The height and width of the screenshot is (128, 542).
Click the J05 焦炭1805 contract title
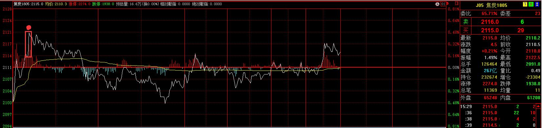coord(492,5)
